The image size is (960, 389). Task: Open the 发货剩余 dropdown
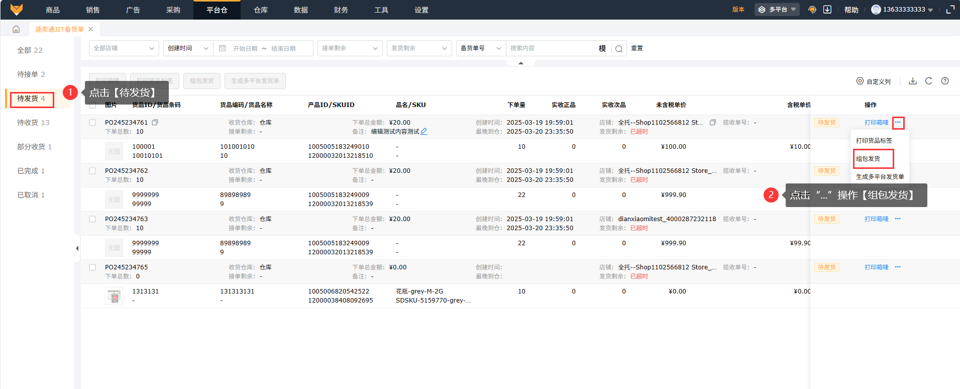(x=419, y=48)
